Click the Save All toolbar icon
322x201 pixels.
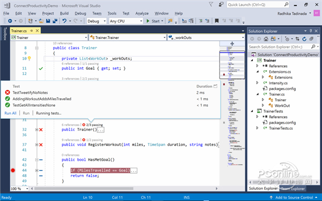(55, 21)
